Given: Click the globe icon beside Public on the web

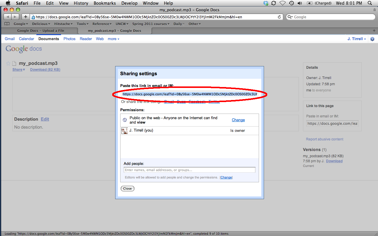Looking at the screenshot, I should pyautogui.click(x=125, y=120).
